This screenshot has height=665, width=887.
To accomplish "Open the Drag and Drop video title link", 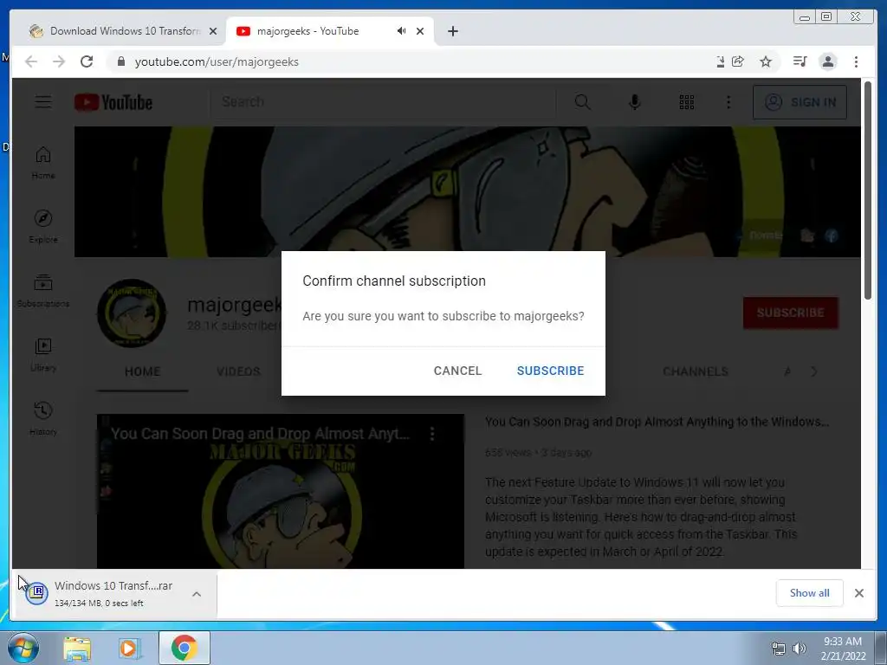I will click(657, 422).
